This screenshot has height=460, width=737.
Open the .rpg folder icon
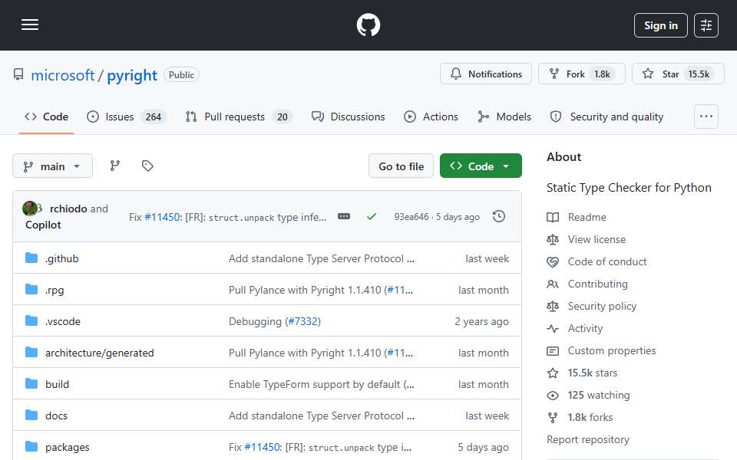click(31, 290)
